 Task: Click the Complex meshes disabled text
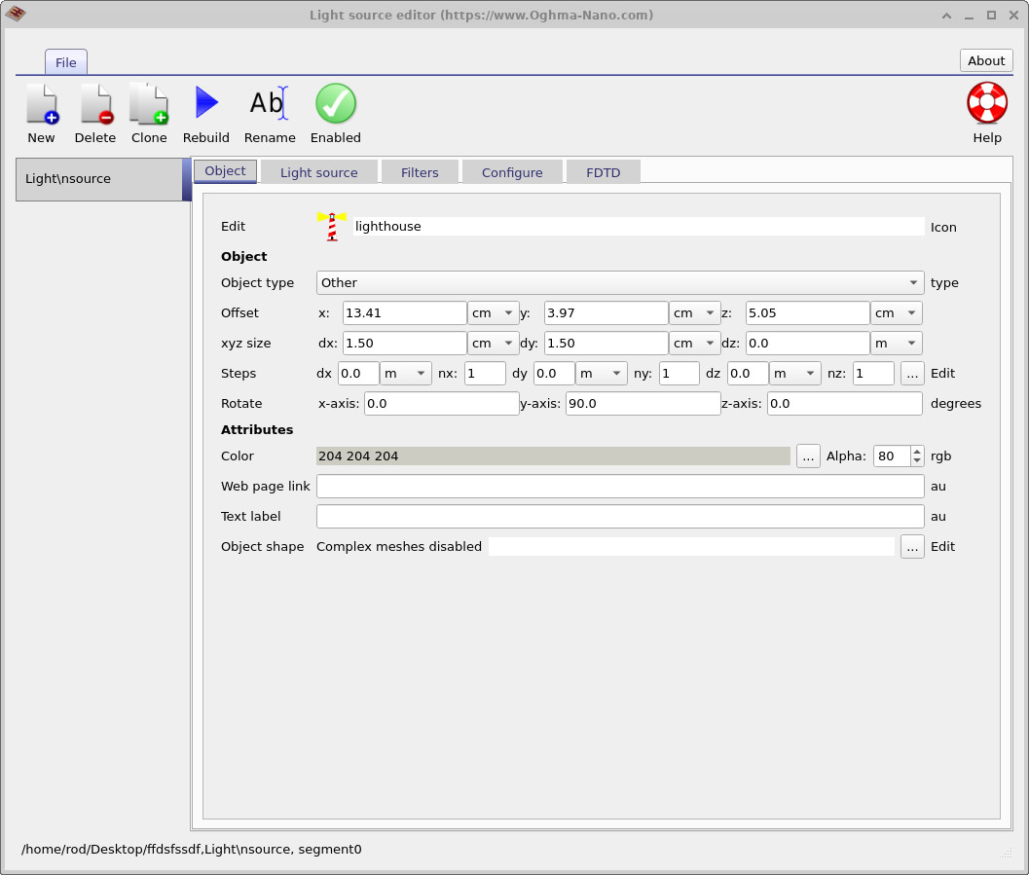tap(399, 546)
